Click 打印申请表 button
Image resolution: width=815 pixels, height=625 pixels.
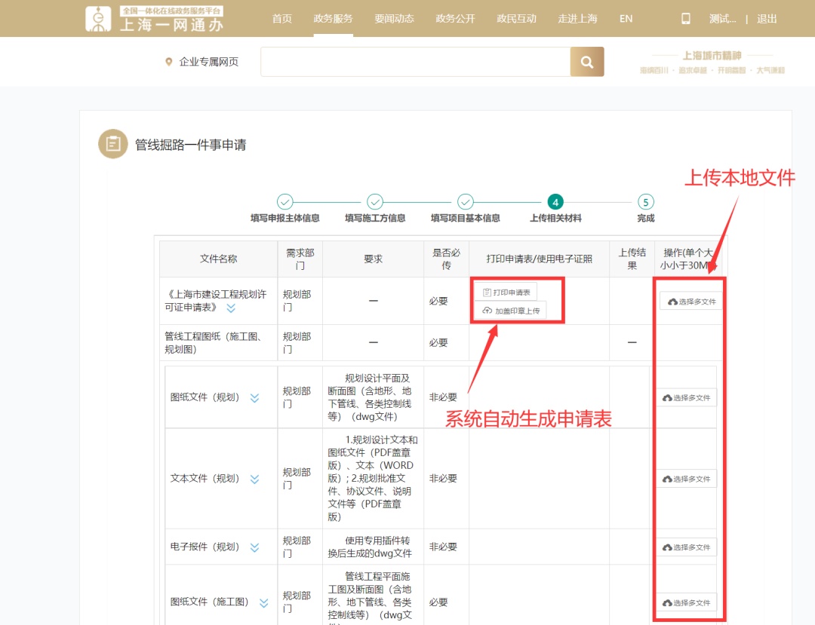coord(506,292)
